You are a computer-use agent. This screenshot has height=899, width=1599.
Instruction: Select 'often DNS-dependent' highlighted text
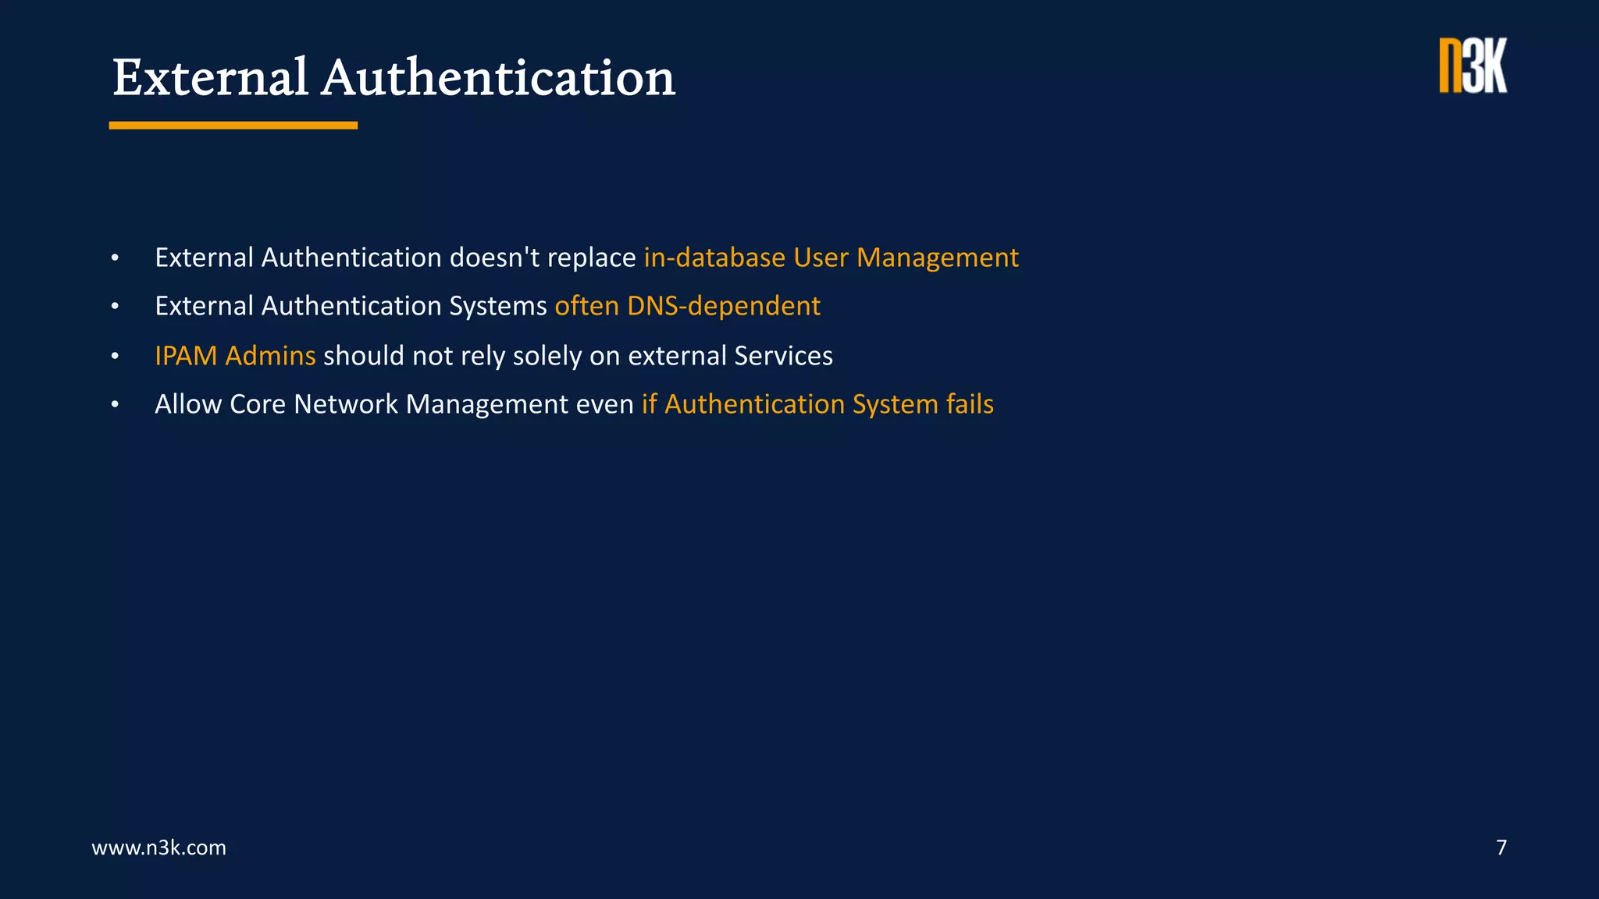688,306
